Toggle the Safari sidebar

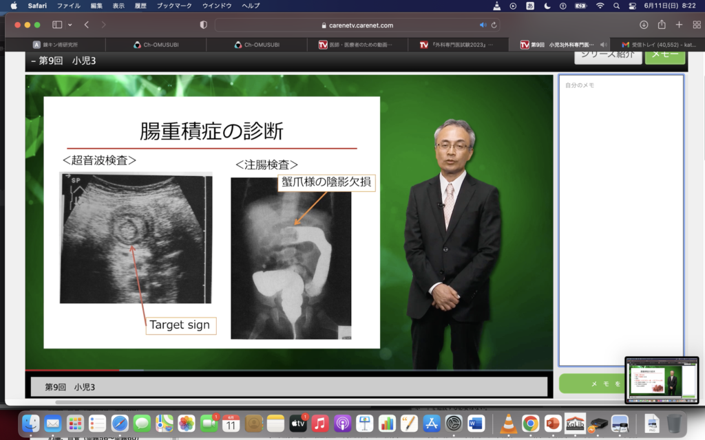click(56, 25)
